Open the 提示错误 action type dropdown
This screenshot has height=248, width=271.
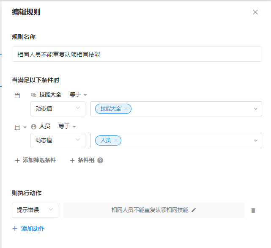click(x=35, y=210)
